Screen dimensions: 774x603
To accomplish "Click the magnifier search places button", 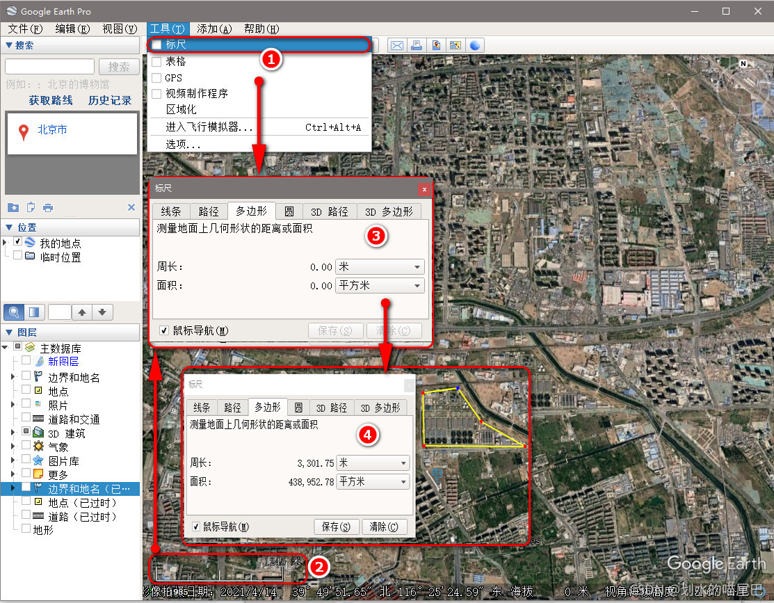I will click(x=14, y=312).
